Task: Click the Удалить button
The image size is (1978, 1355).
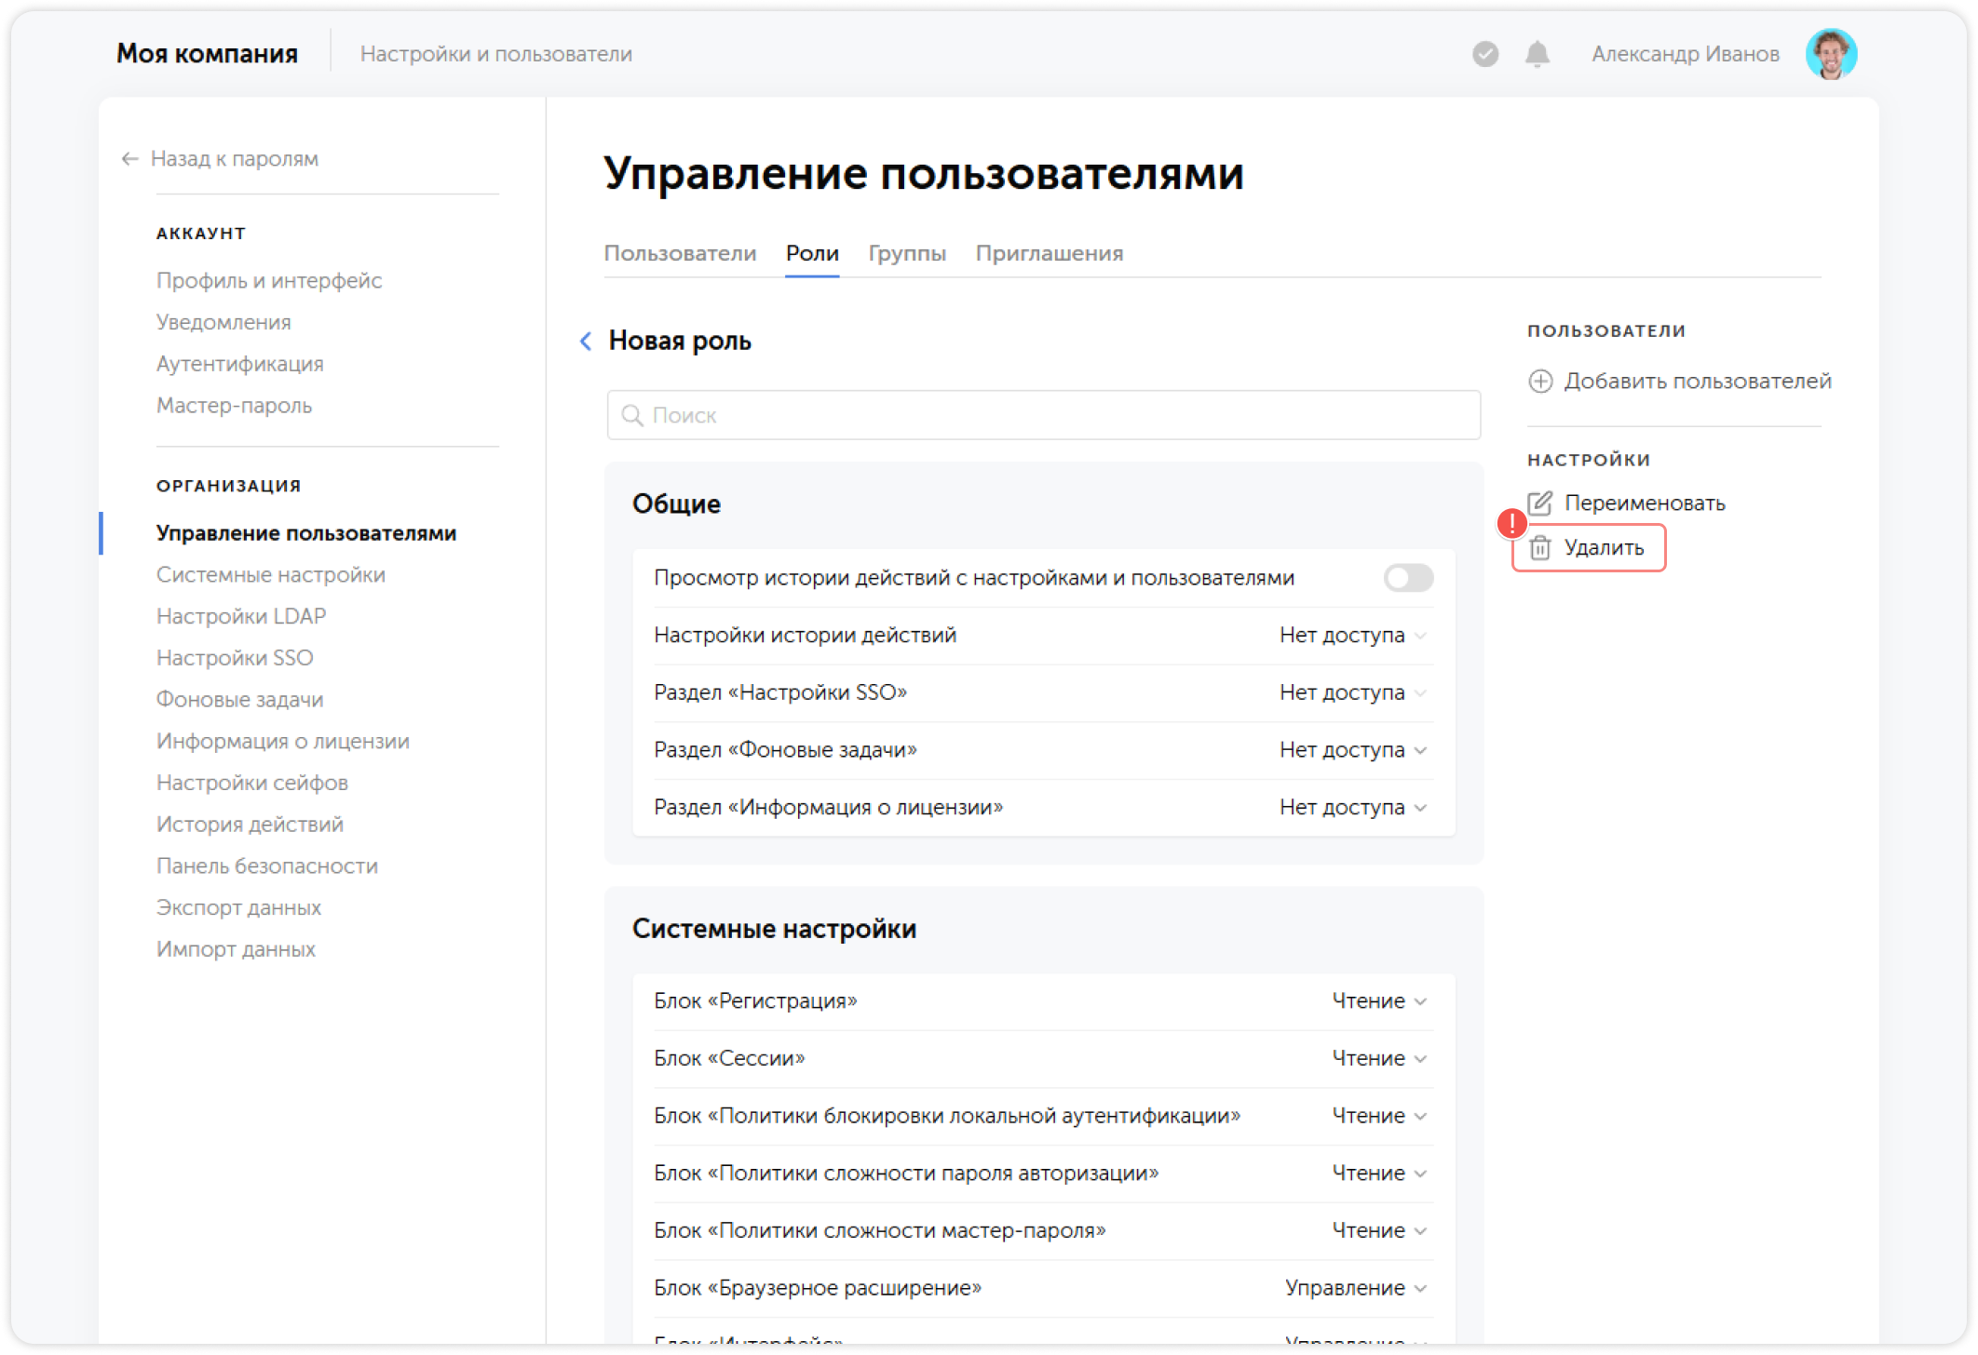Action: click(1605, 548)
